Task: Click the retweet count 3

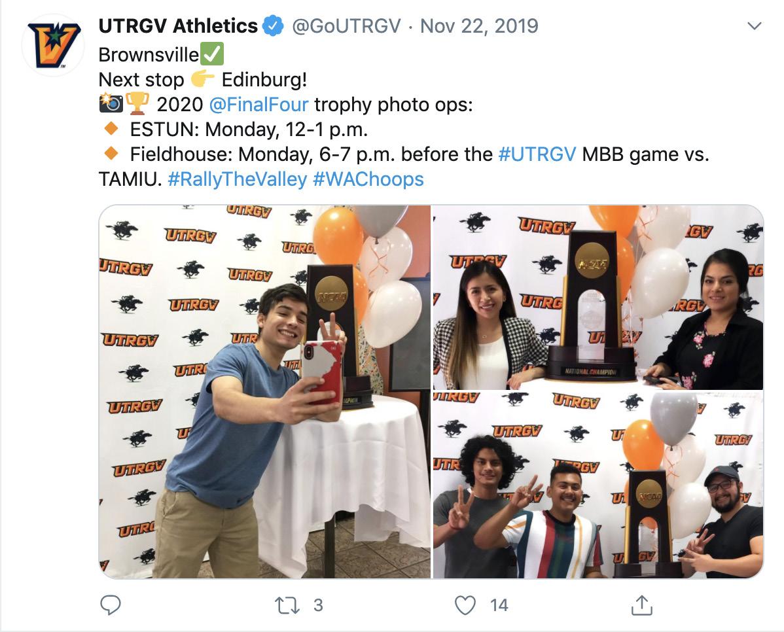Action: [318, 605]
